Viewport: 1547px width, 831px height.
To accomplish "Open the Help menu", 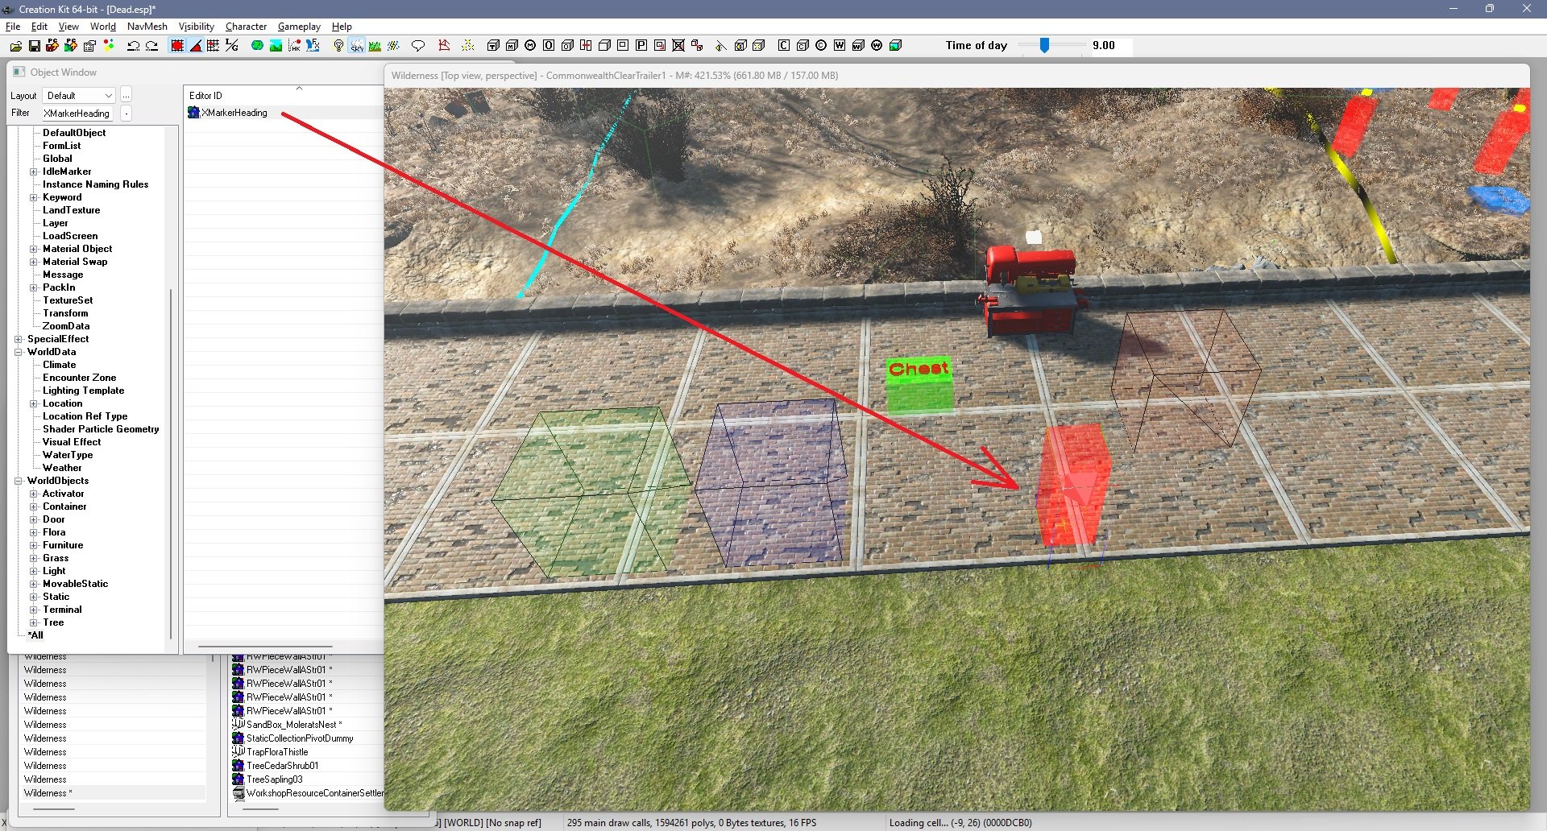I will 342,27.
